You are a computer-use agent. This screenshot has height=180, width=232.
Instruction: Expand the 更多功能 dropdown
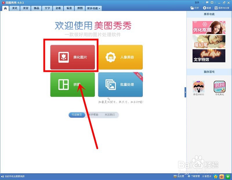coord(93,8)
